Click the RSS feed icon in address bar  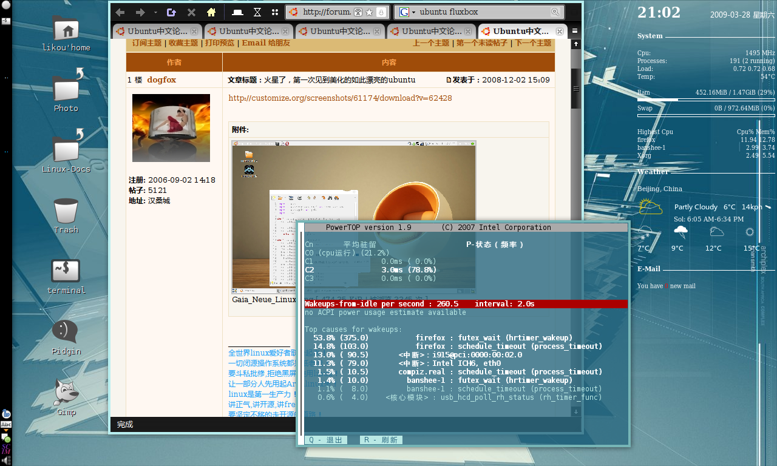click(x=358, y=12)
